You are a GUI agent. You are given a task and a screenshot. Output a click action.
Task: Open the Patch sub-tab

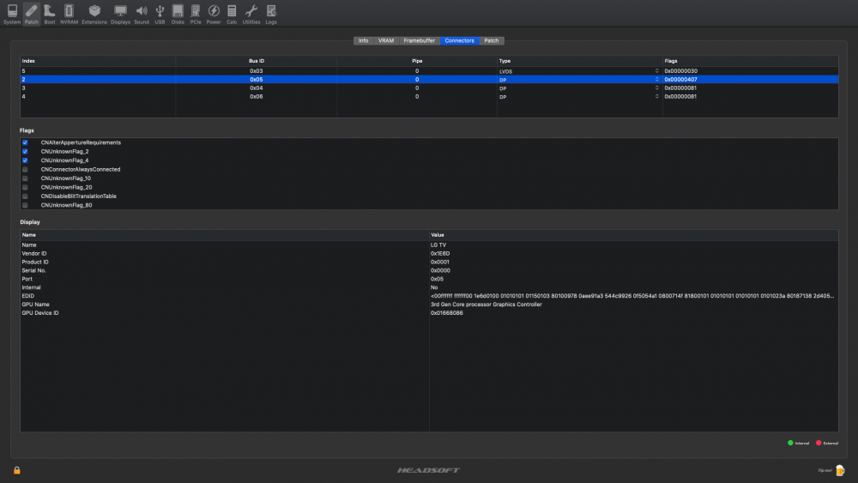(x=492, y=40)
